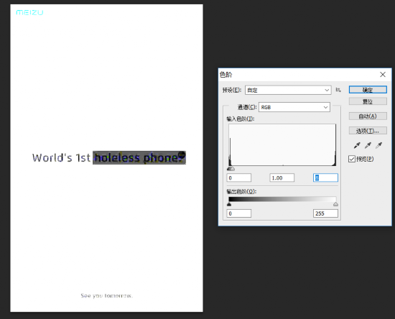Click the output levels black slider handle

(x=229, y=204)
